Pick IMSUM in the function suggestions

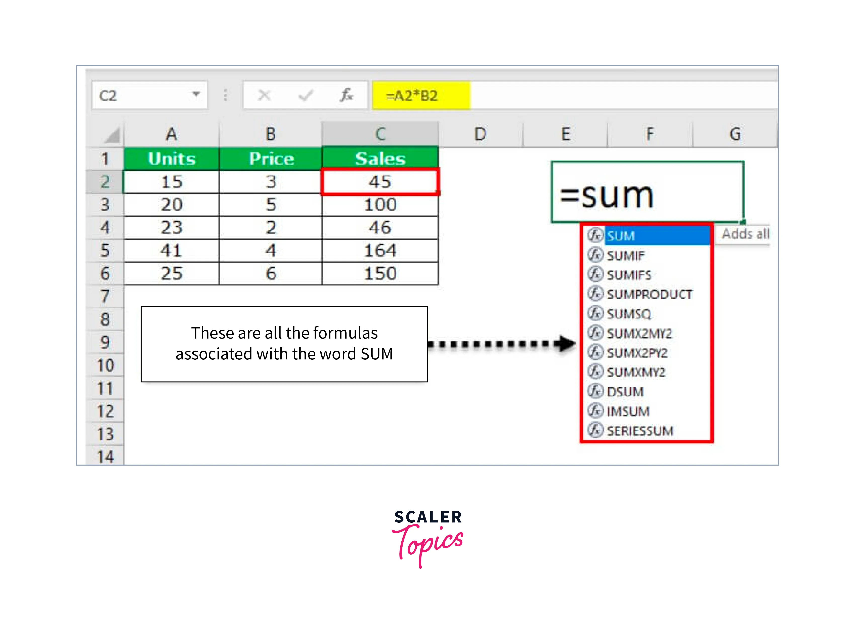628,411
